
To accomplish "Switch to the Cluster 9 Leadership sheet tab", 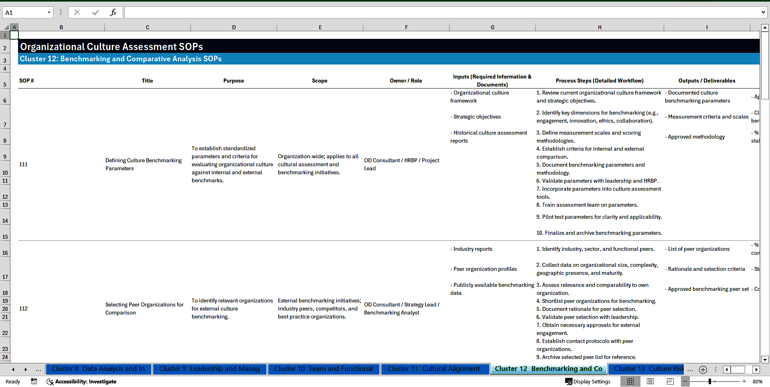I will (x=209, y=369).
